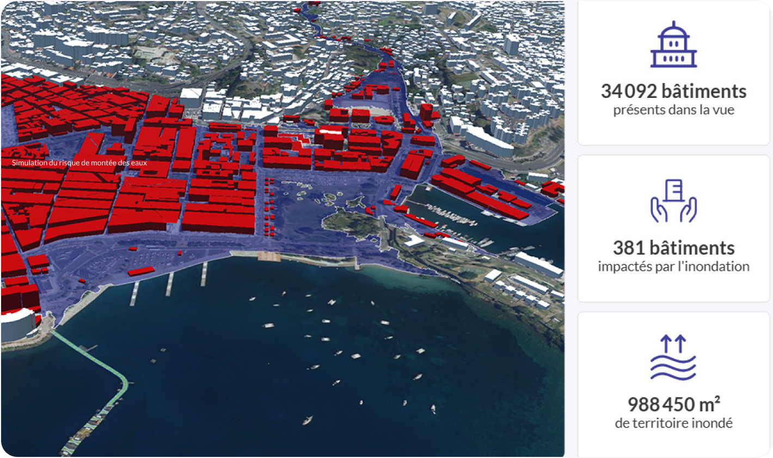Click the hands holding building icon

pos(673,201)
